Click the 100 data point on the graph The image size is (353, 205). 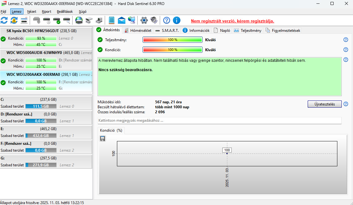coord(227,154)
